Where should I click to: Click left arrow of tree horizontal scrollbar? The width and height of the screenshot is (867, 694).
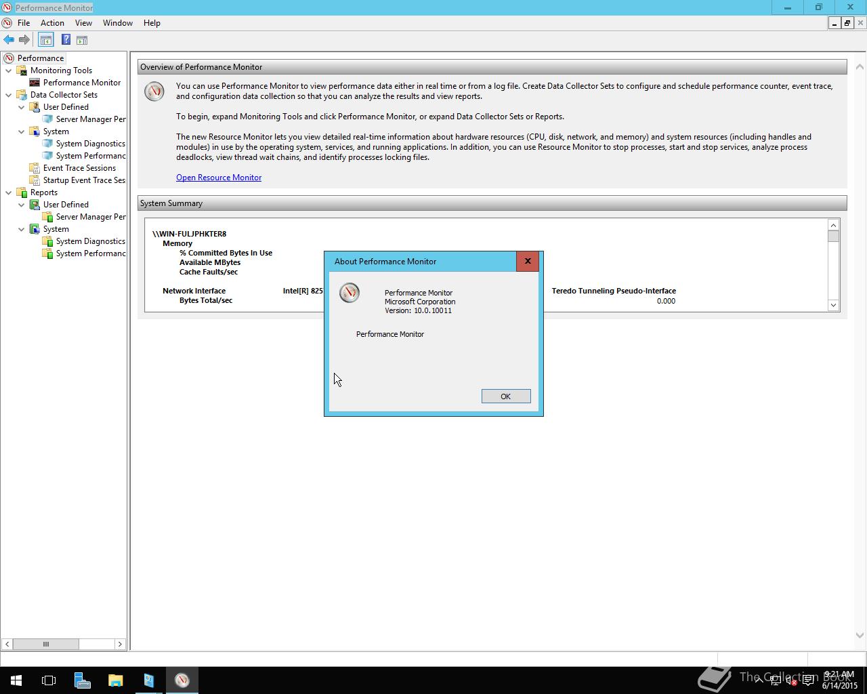tap(7, 644)
